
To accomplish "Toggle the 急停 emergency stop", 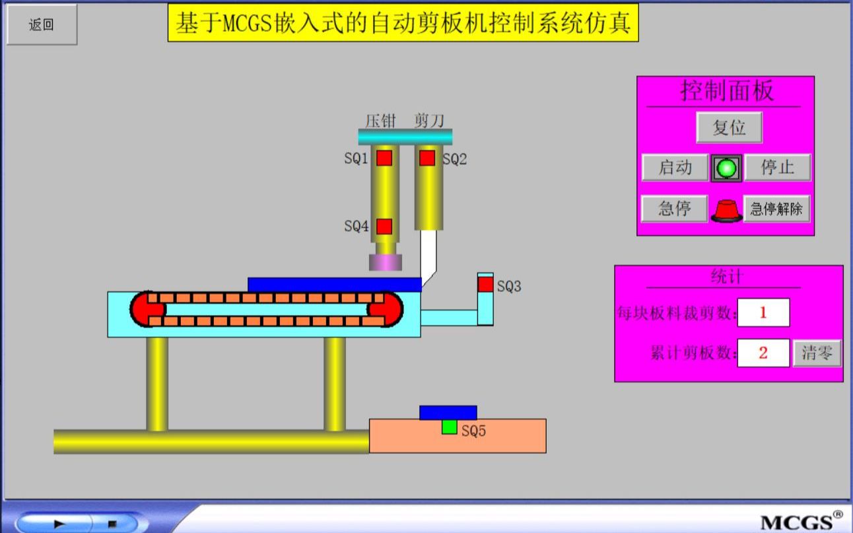I will pyautogui.click(x=675, y=209).
